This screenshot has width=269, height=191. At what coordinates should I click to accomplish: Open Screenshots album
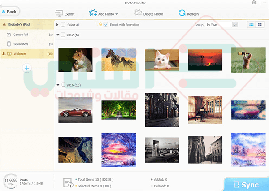pyautogui.click(x=27, y=44)
